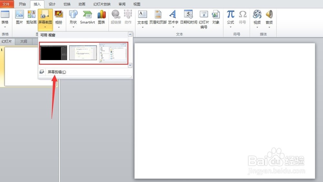Click the available windows scroll-down arrow
Image resolution: width=323 pixels, height=182 pixels.
(x=130, y=65)
